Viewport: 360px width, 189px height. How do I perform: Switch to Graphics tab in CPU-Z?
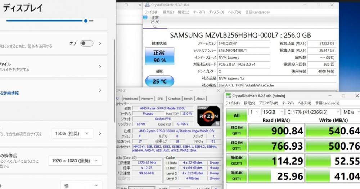pos(174,99)
